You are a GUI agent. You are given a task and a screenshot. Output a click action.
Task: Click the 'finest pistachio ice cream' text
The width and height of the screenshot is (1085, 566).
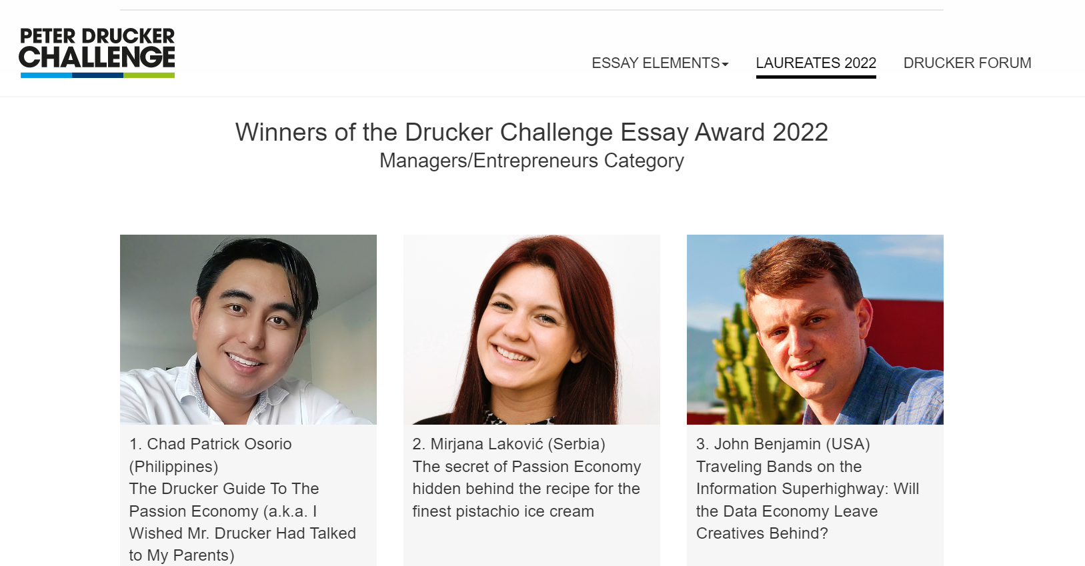click(503, 511)
